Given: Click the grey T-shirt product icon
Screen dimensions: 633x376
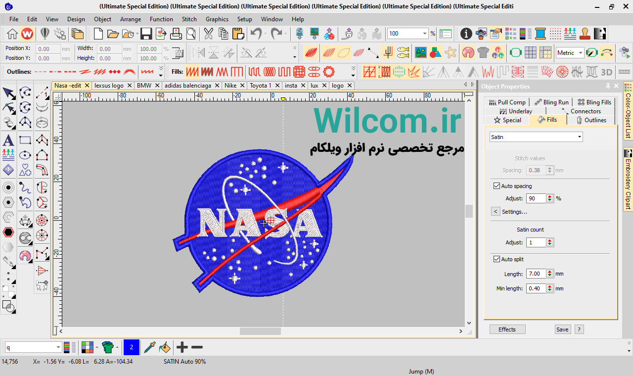Looking at the screenshot, I should (x=483, y=52).
